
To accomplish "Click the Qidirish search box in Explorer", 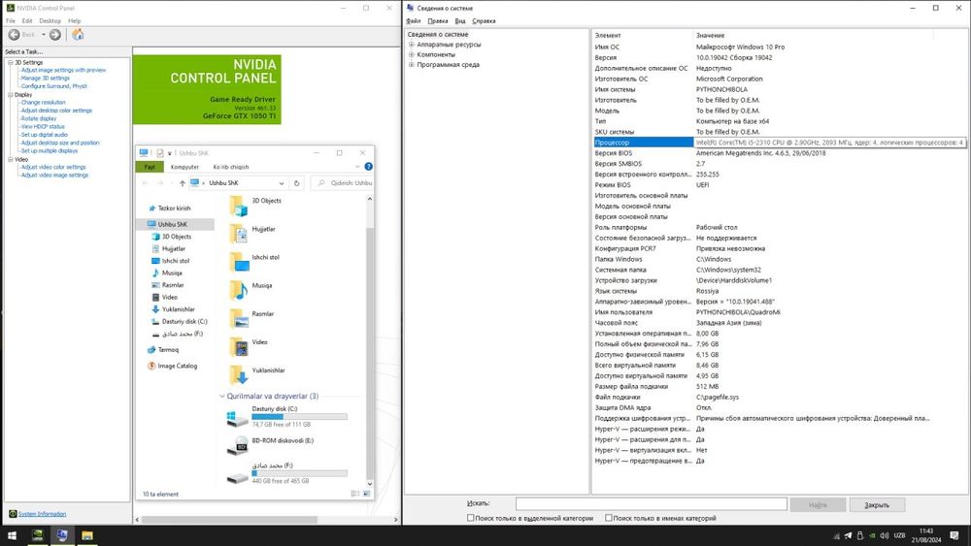I will pyautogui.click(x=342, y=183).
